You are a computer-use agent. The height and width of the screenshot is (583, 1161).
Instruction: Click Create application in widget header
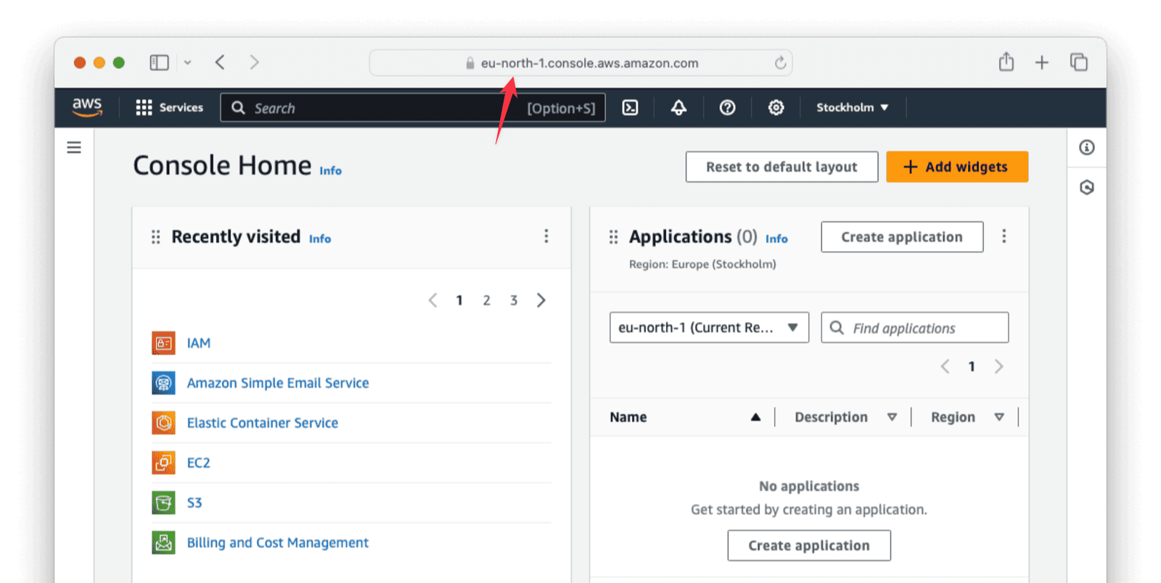pos(902,237)
